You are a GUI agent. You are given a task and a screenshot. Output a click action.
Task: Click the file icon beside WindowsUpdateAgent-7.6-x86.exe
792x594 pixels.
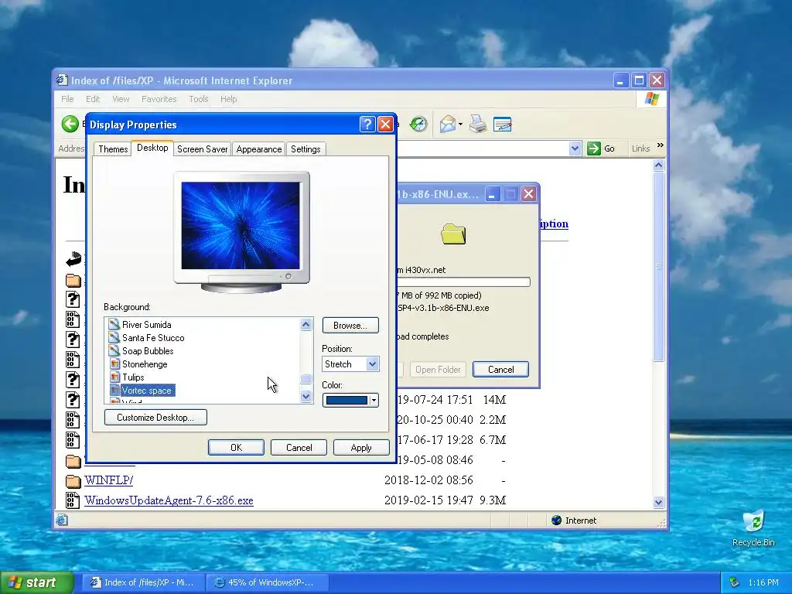click(73, 500)
